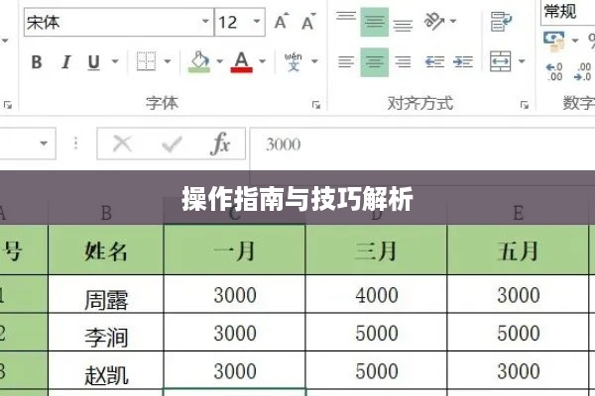
Task: Select the cell with name 李润
Action: coord(106,333)
